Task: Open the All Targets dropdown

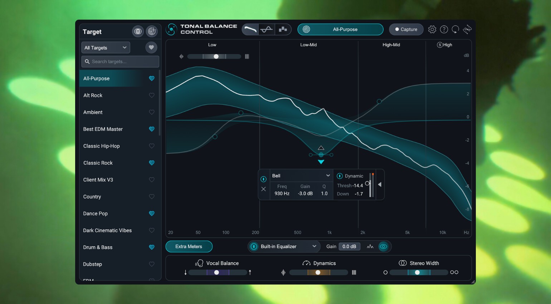Action: coord(106,47)
